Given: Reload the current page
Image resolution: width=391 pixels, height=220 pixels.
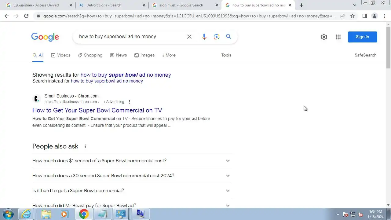Looking at the screenshot, I should (26, 16).
